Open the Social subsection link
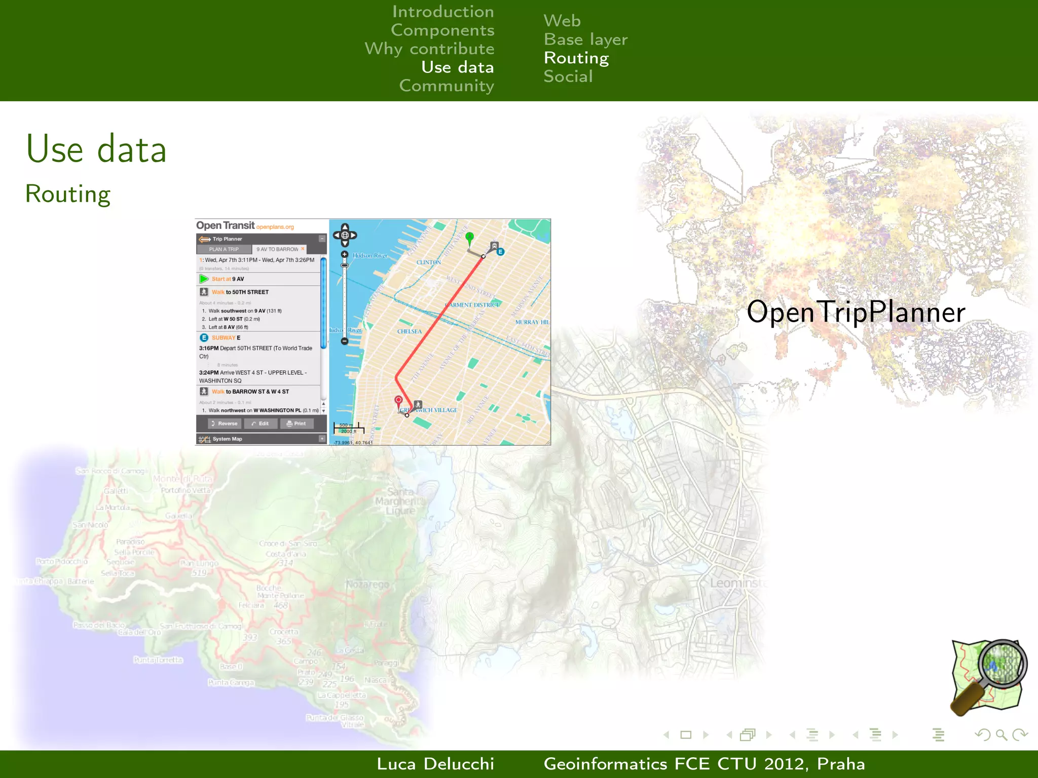This screenshot has height=778, width=1038. (568, 76)
